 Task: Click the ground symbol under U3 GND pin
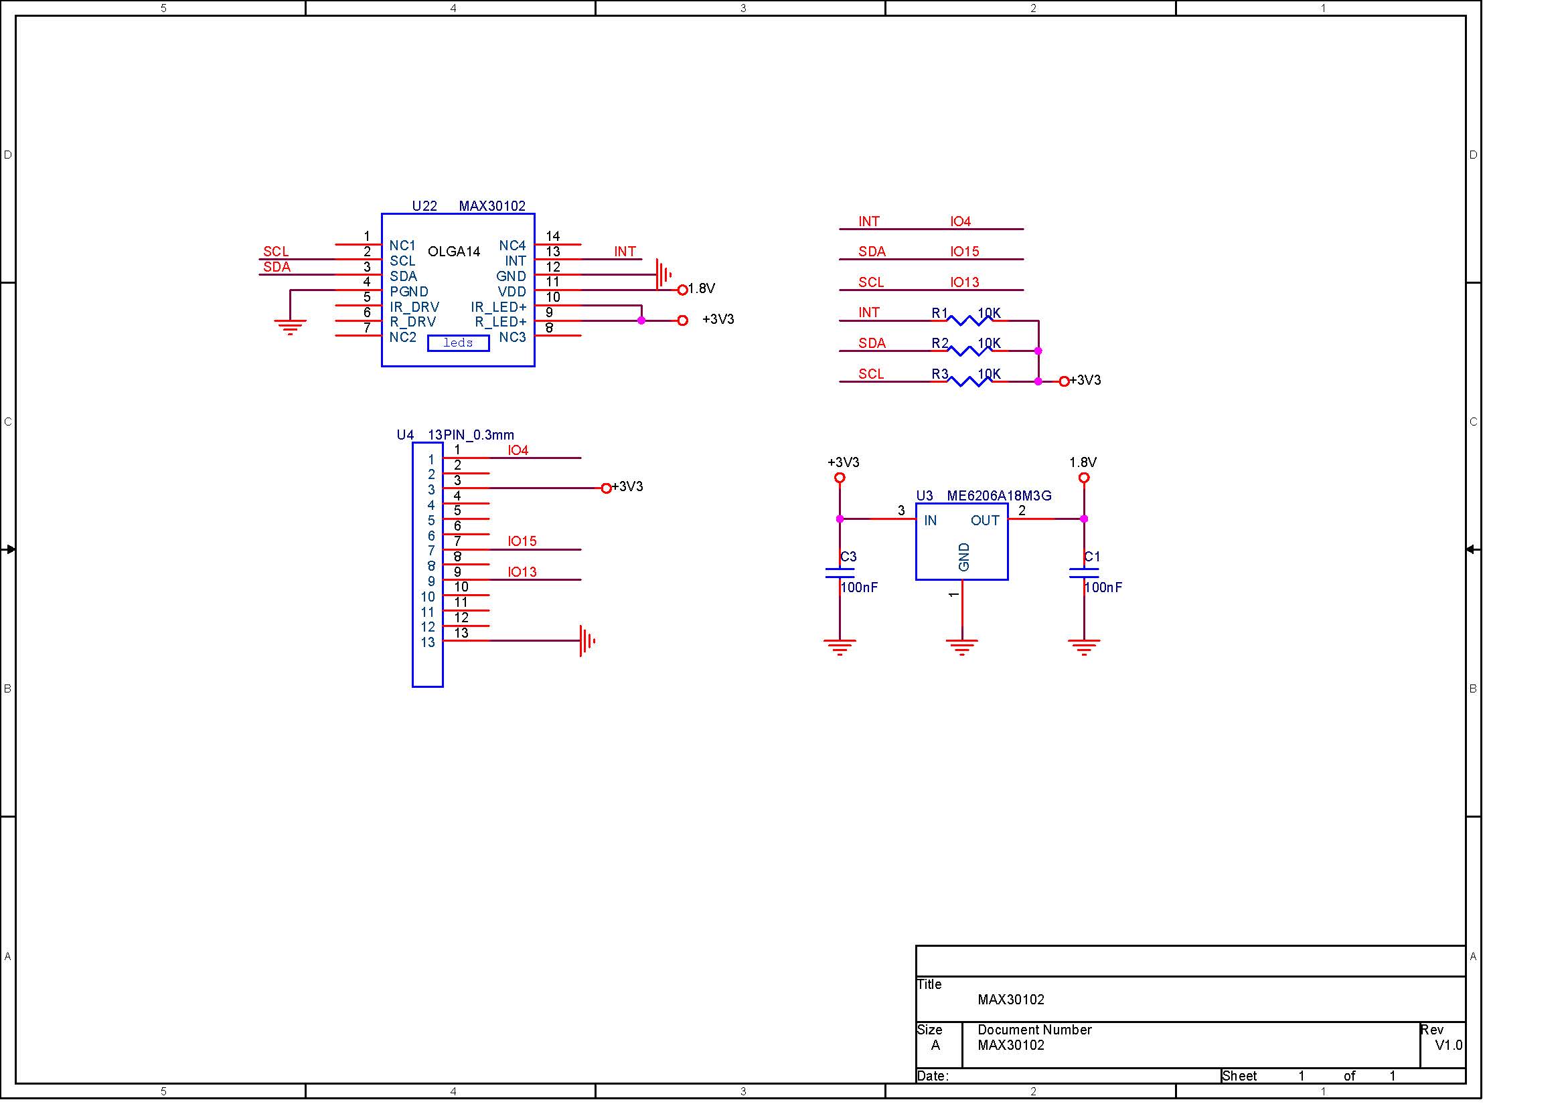(x=961, y=648)
